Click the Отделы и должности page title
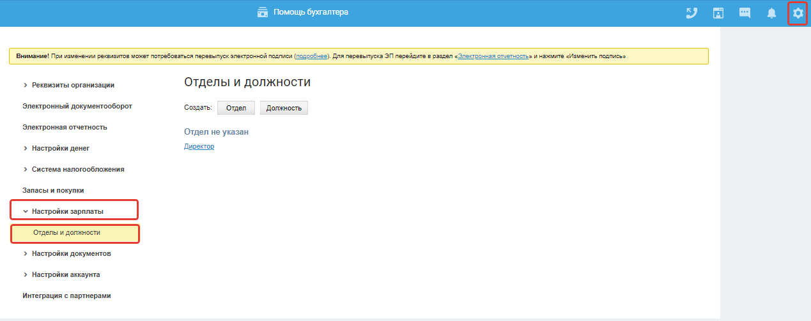 tap(247, 82)
